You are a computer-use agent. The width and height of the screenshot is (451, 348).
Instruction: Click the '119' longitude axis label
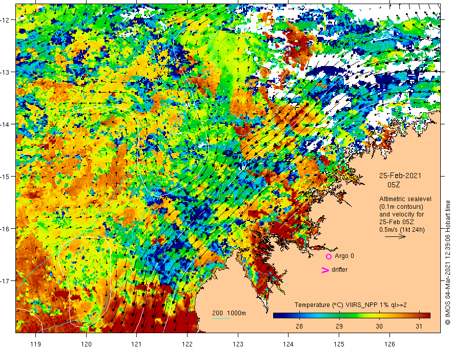pyautogui.click(x=36, y=344)
